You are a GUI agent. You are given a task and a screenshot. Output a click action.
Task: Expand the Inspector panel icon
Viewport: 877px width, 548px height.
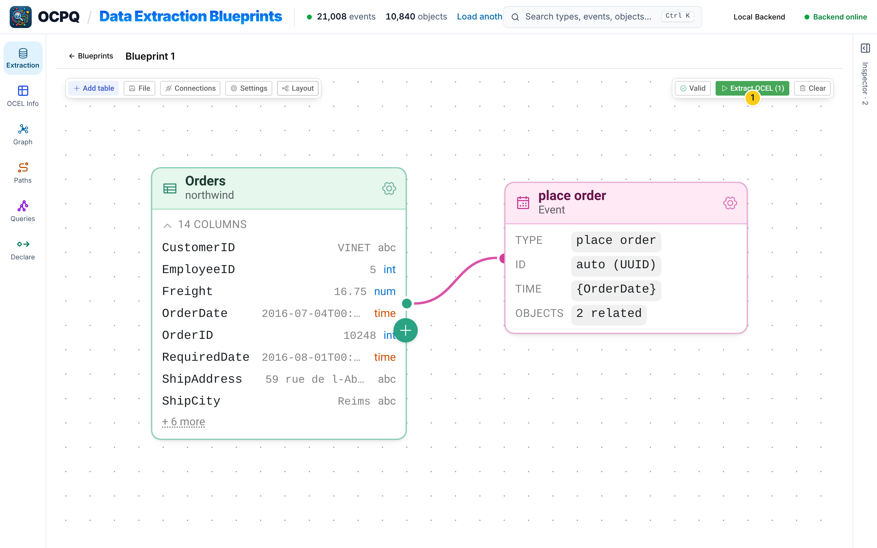[x=865, y=48]
